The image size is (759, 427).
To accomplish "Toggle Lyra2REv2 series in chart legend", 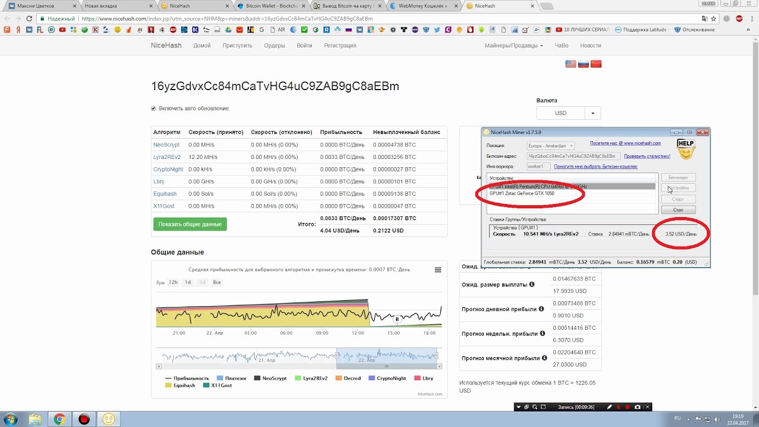I will click(311, 378).
